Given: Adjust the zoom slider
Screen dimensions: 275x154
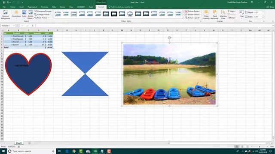Looking at the screenshot, I should point(260,147).
